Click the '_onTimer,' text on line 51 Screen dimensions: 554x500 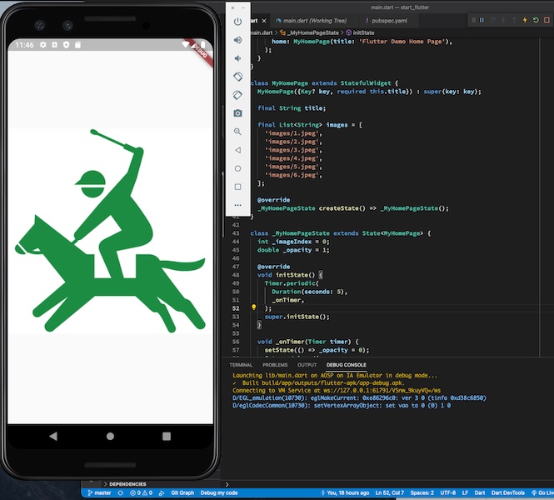click(x=287, y=300)
